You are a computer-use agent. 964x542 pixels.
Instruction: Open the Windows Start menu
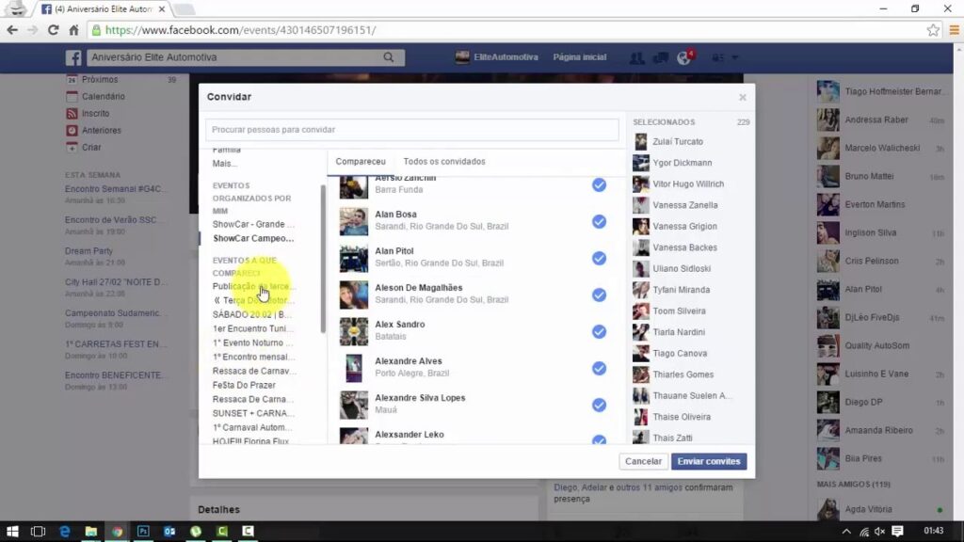coord(12,531)
